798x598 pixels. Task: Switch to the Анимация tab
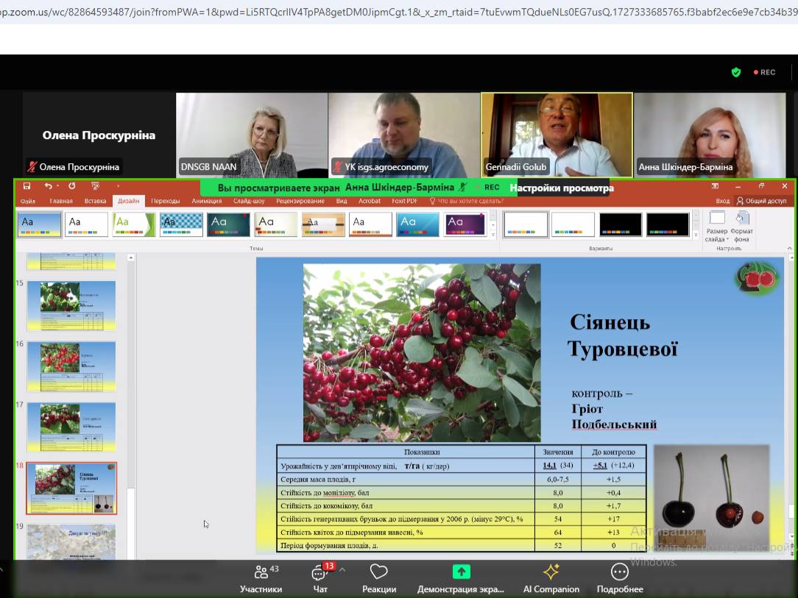[207, 201]
